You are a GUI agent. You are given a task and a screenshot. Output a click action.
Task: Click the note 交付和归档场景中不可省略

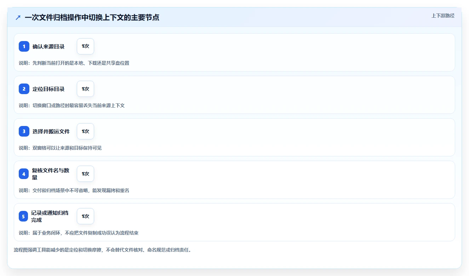(60, 190)
